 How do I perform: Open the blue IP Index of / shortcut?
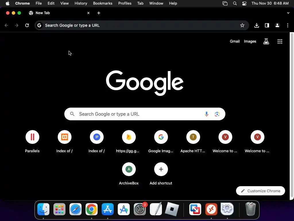pyautogui.click(x=96, y=141)
